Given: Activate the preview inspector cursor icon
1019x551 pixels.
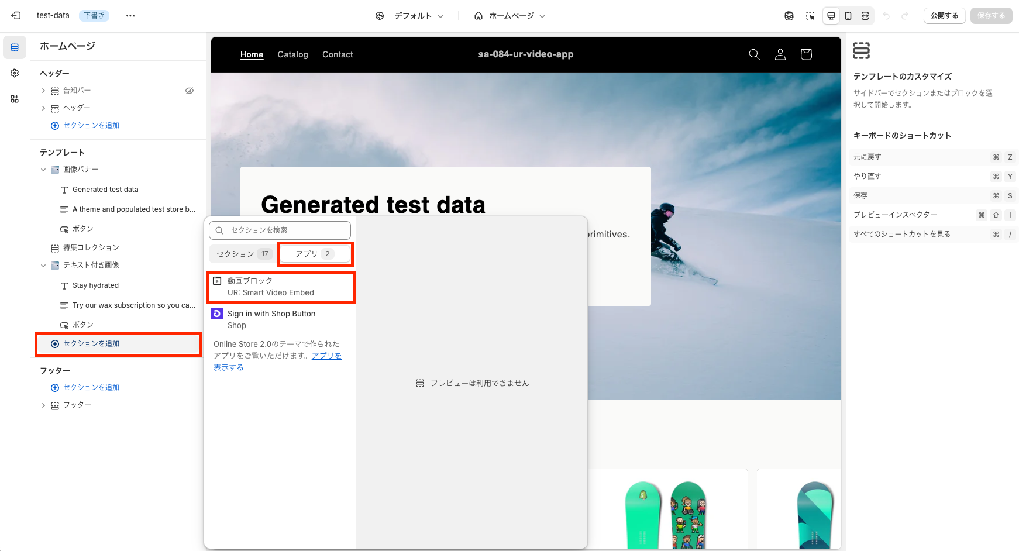Looking at the screenshot, I should coord(810,16).
